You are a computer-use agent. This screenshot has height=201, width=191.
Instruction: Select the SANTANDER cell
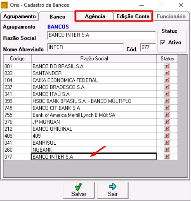pos(94,73)
